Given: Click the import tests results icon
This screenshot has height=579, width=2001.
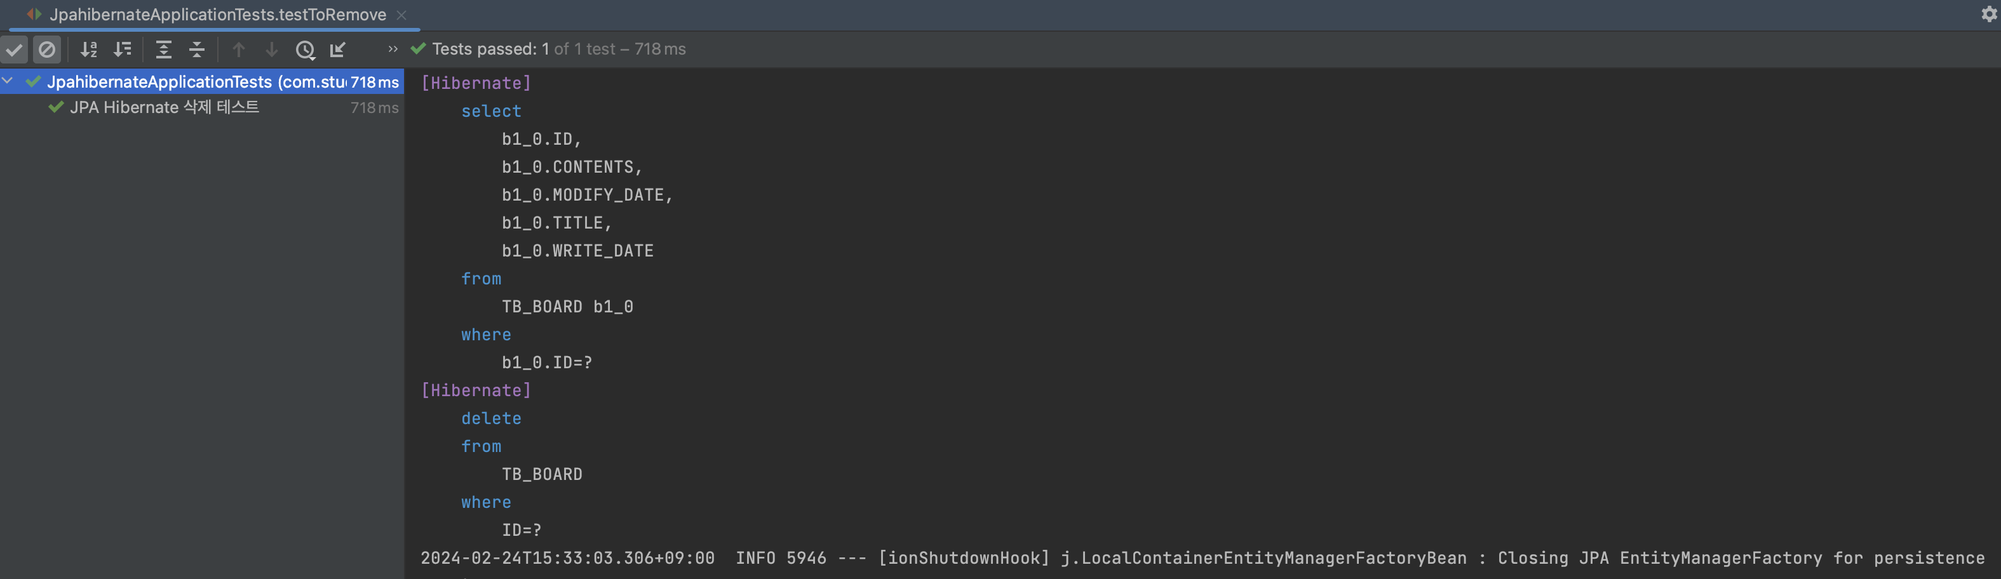Looking at the screenshot, I should 338,50.
